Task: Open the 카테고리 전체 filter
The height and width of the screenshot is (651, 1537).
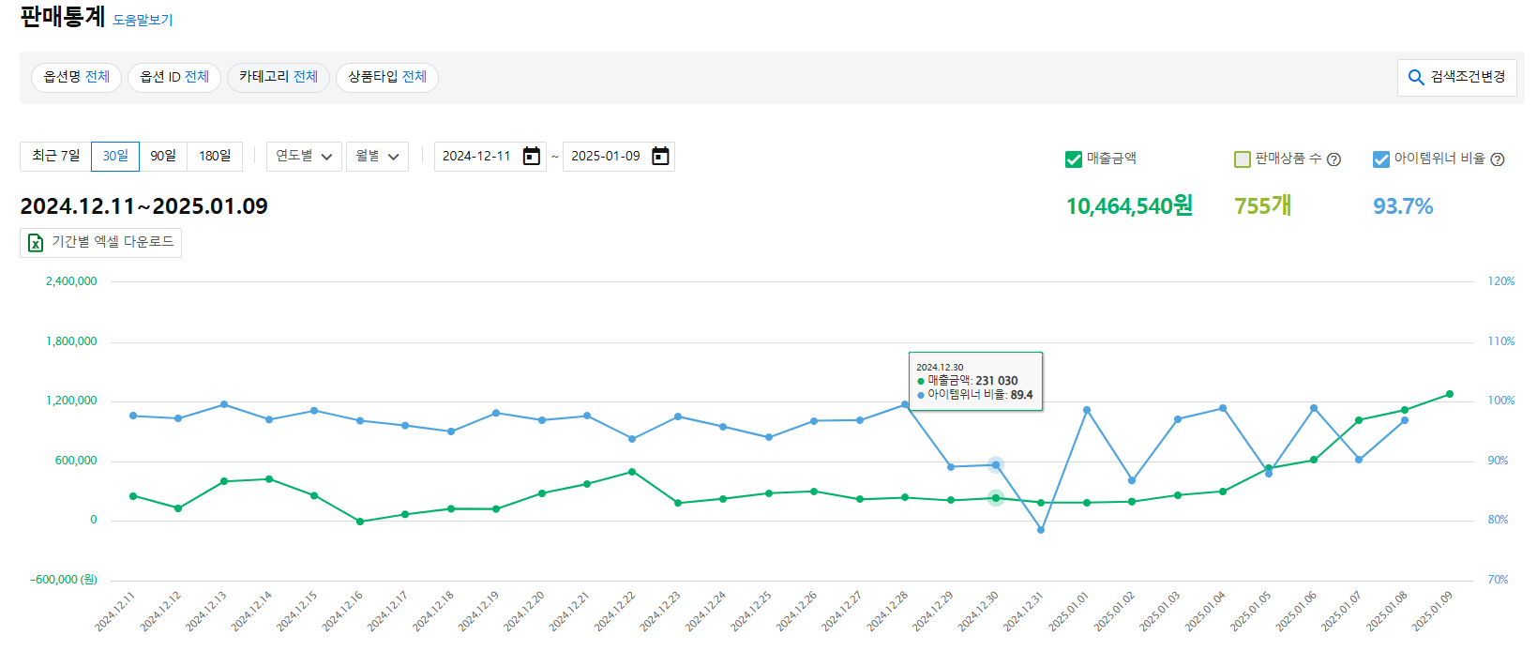Action: pyautogui.click(x=279, y=77)
